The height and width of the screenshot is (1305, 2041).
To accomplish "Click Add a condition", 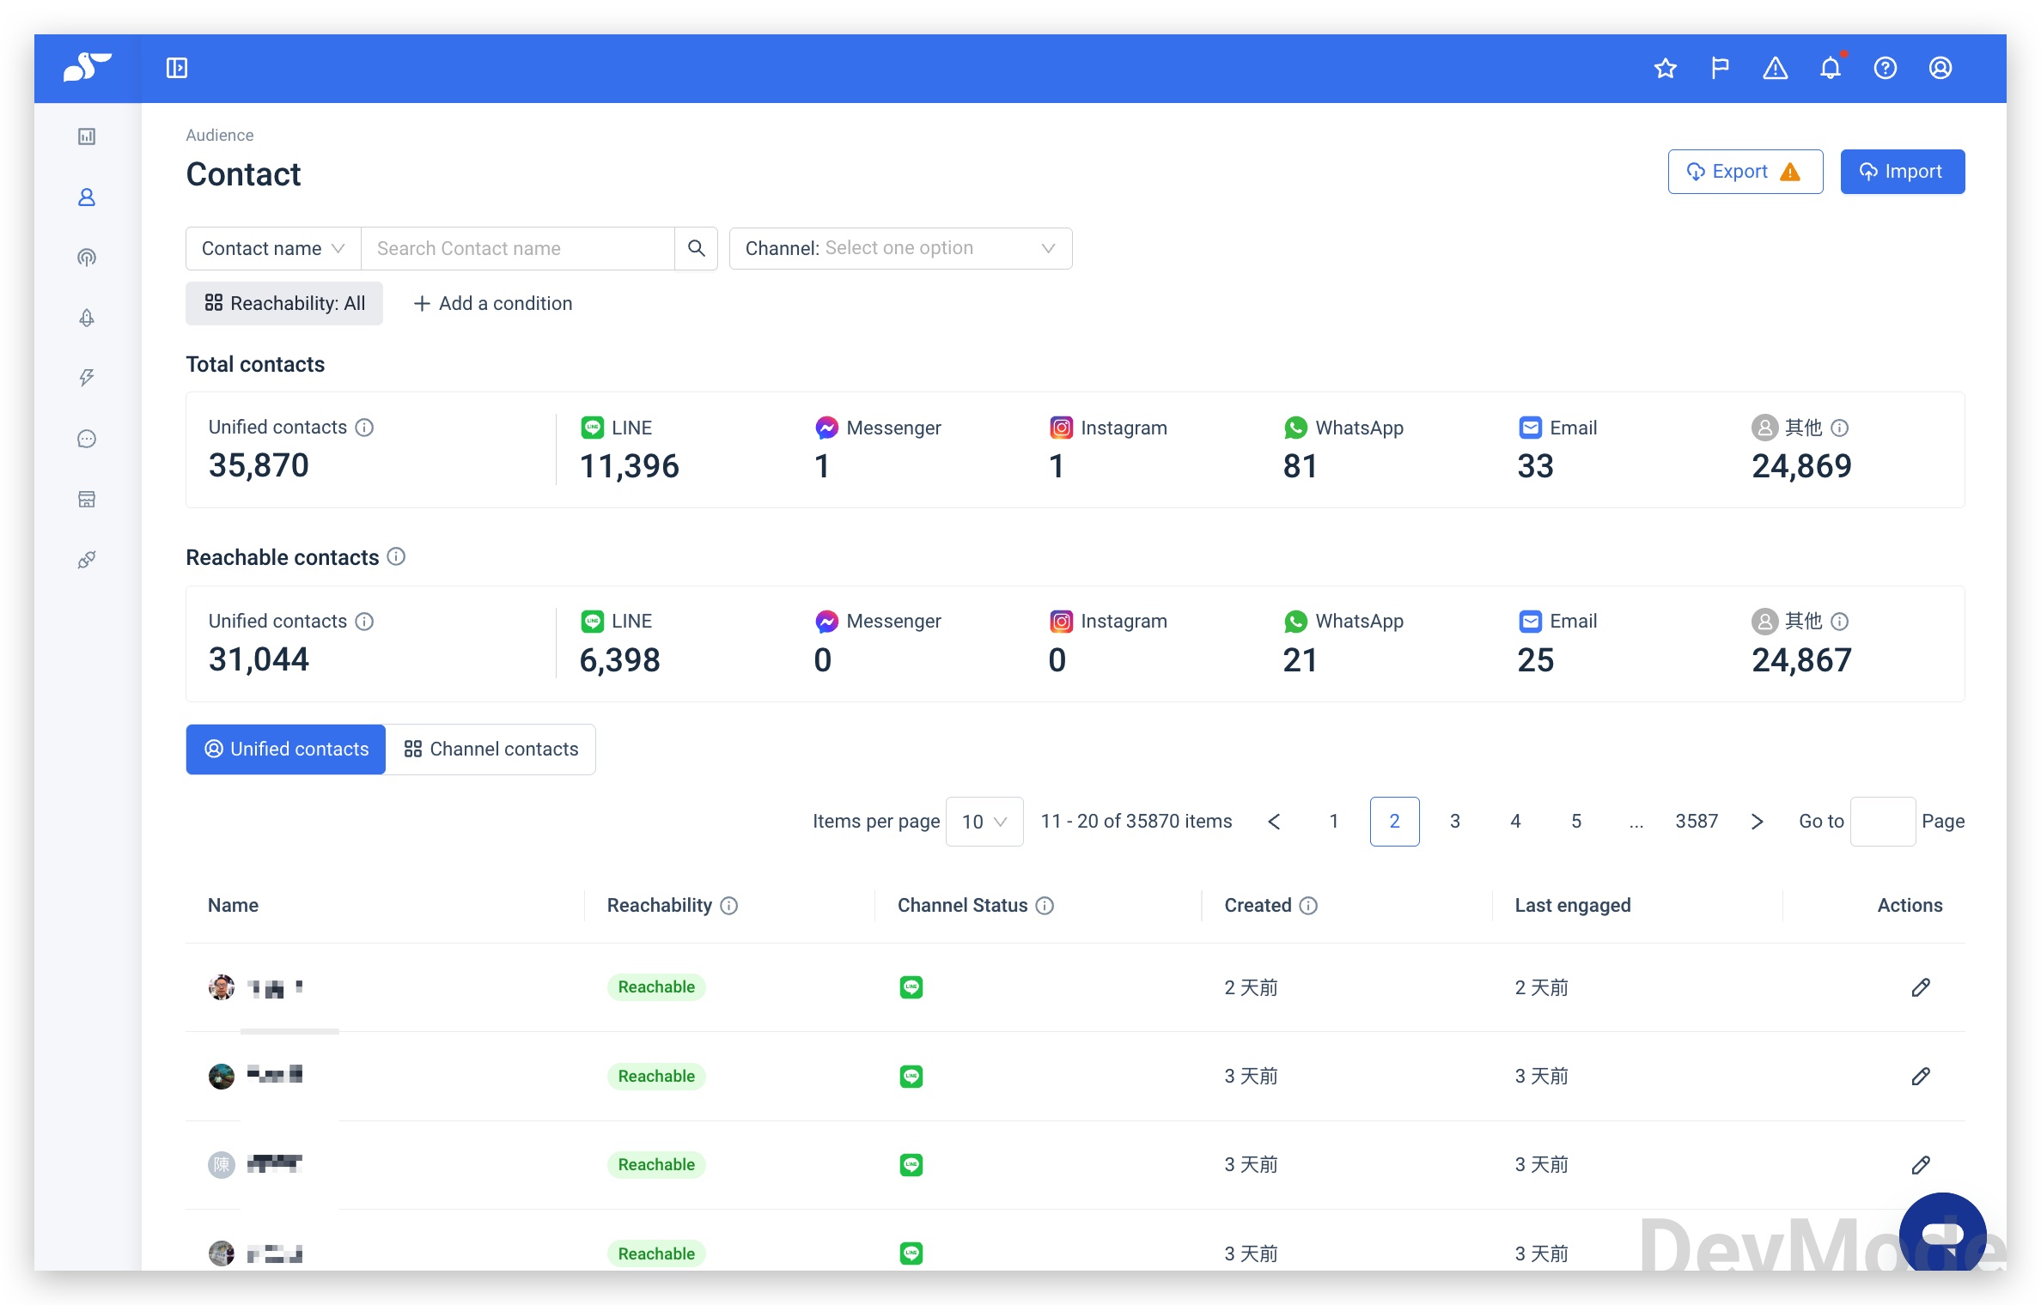I will tap(493, 303).
